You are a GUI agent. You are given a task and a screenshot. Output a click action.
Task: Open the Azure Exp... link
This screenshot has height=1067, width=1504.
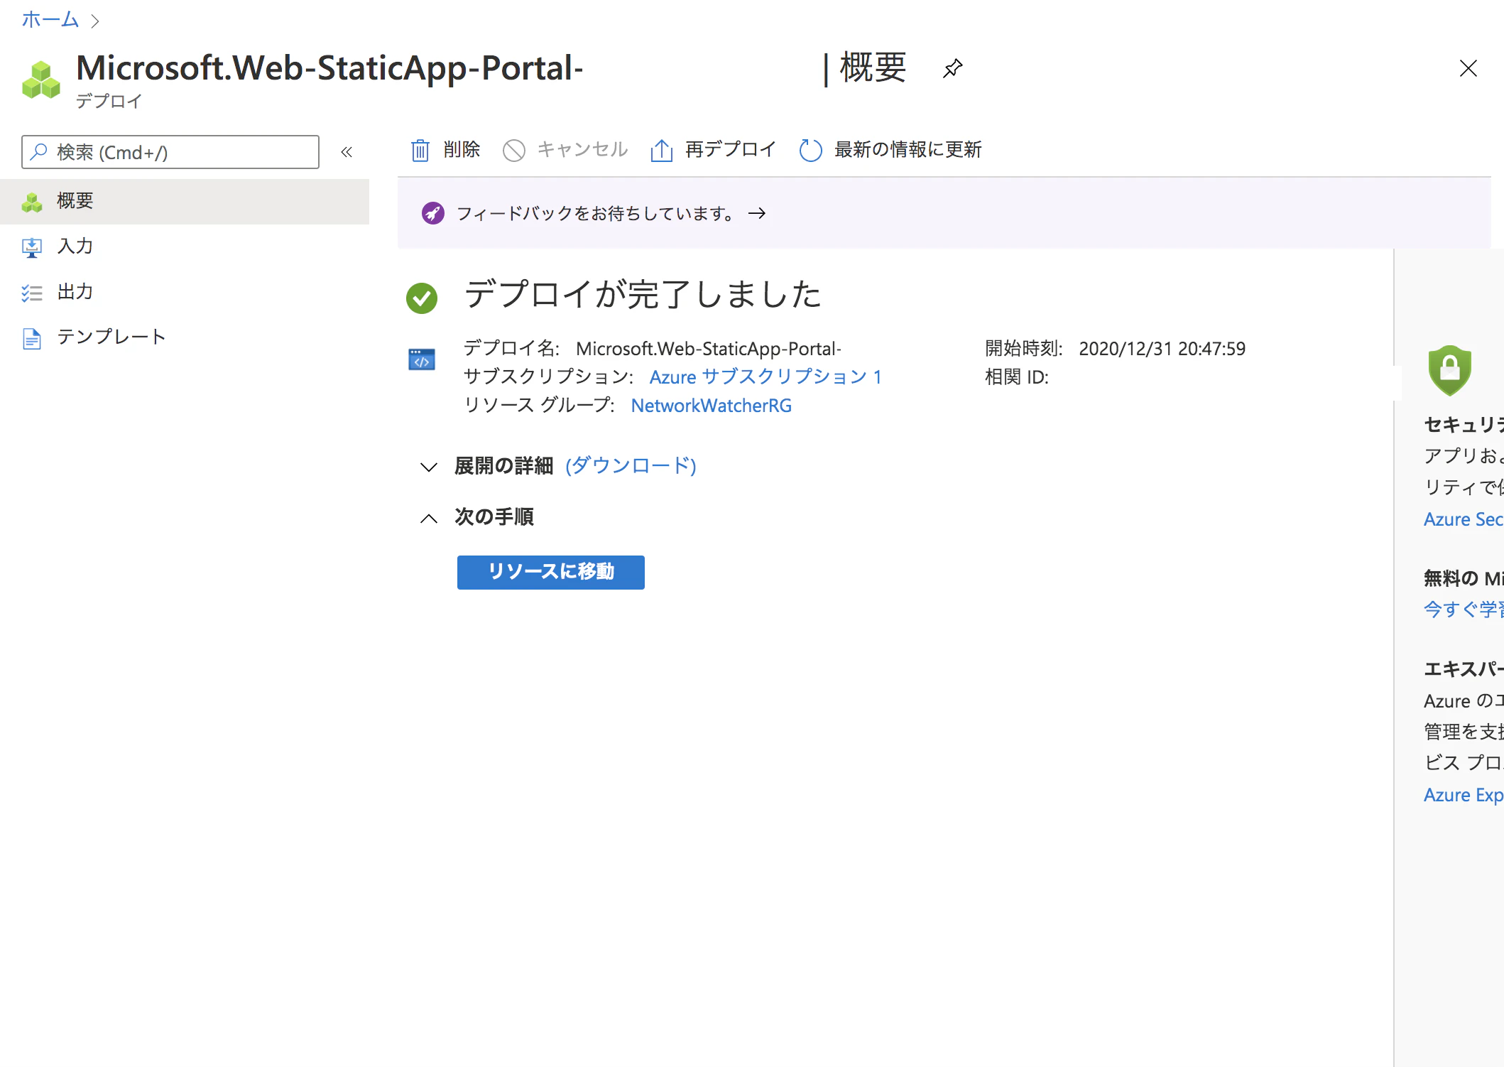click(x=1464, y=795)
